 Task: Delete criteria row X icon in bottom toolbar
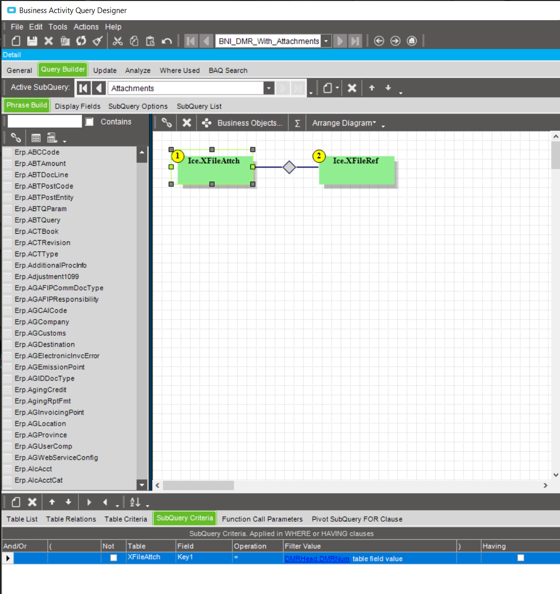pos(32,503)
